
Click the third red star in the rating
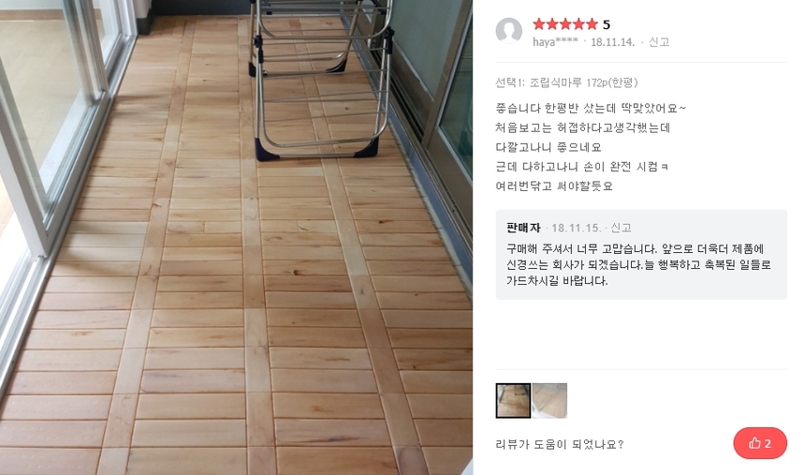(565, 23)
